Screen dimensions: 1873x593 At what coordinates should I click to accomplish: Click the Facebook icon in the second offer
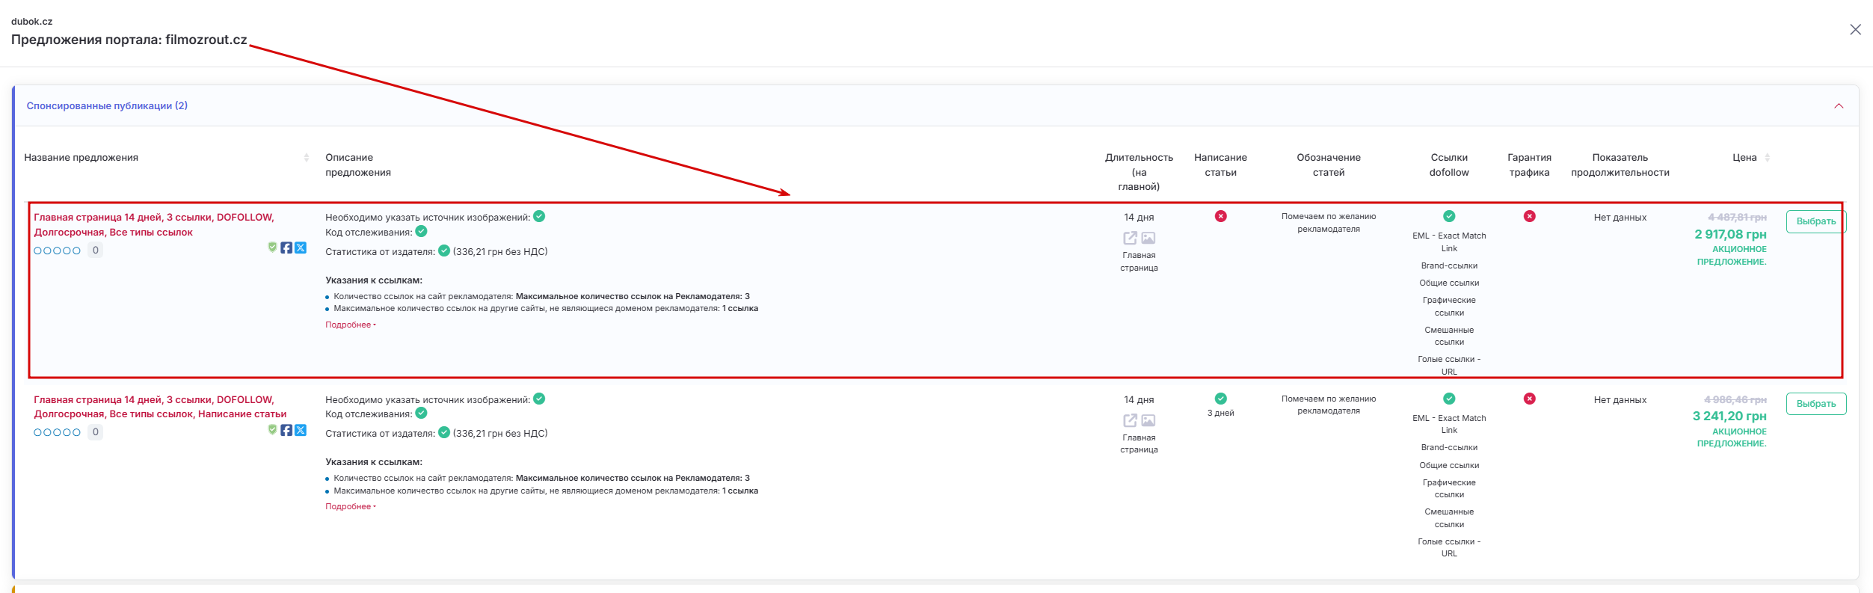click(x=286, y=430)
